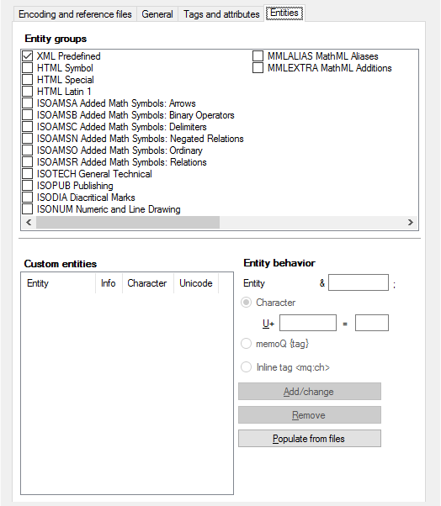Viewport: 441px width, 506px height.
Task: Check ISONUM Numeric and Line Drawing
Action: coord(28,209)
